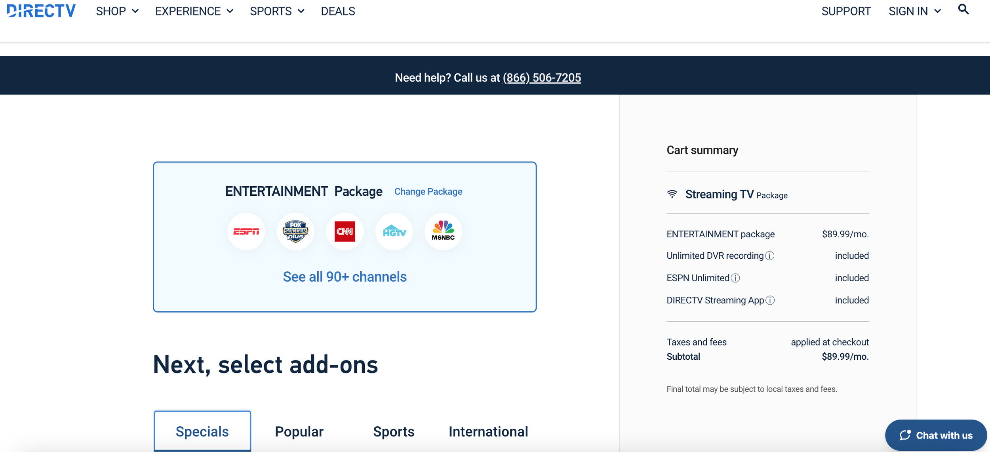990x452 pixels.
Task: Expand the SHOP menu
Action: tap(117, 11)
